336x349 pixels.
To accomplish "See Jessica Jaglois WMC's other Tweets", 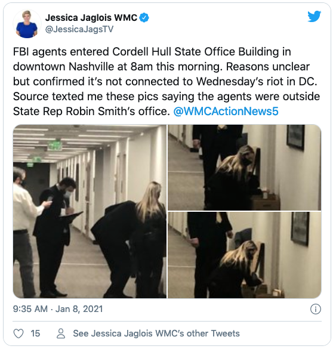I will (156, 333).
